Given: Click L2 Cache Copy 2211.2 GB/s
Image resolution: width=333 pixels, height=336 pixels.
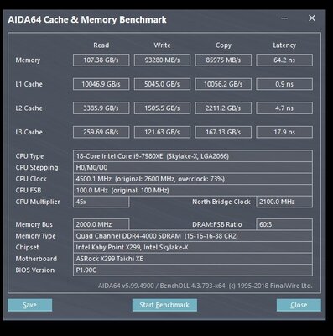Looking at the screenshot, I should click(223, 108).
